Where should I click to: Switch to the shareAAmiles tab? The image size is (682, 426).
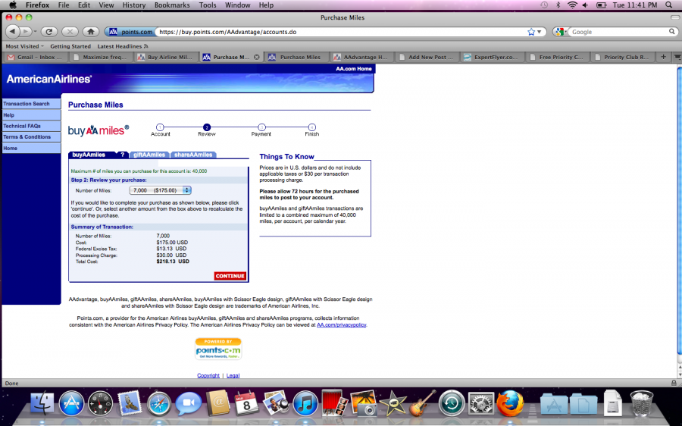193,155
